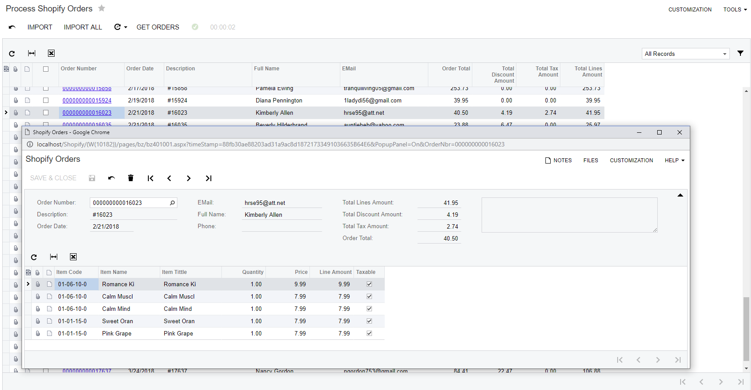The width and height of the screenshot is (751, 390).
Task: Toggle Taxable checkbox for Calm Muscl
Action: [369, 296]
